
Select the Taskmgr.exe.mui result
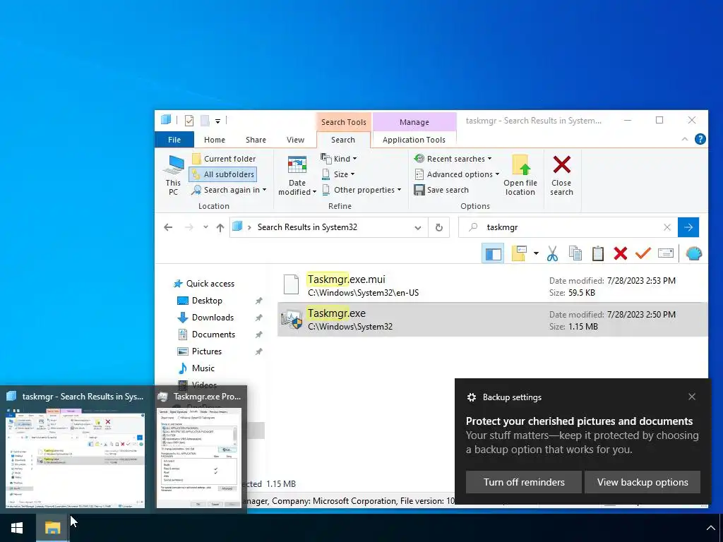[492, 286]
